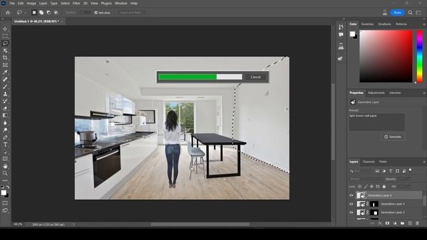This screenshot has width=427, height=240.
Task: Add a layer mask from Layers footer
Action: 387,223
